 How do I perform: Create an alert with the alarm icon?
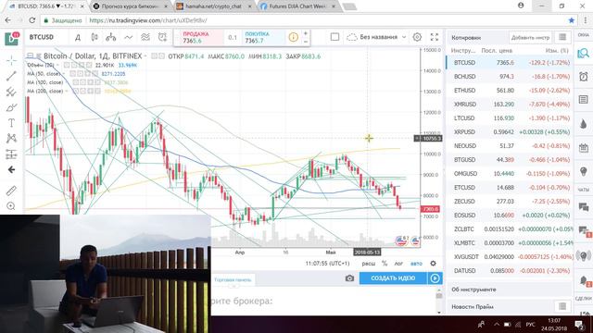[162, 37]
